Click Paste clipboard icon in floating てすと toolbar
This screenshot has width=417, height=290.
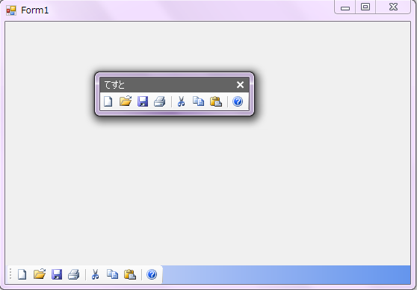coord(216,101)
